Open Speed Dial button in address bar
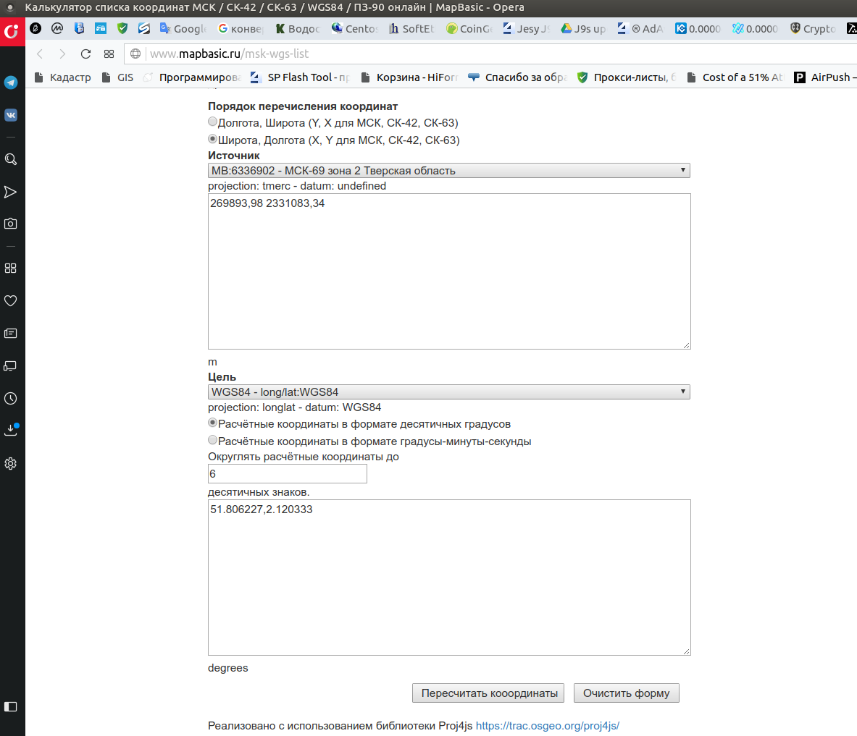Viewport: 857px width, 736px height. coord(109,54)
